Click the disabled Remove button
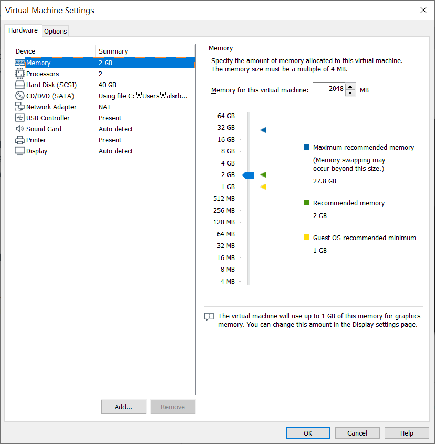 click(173, 407)
